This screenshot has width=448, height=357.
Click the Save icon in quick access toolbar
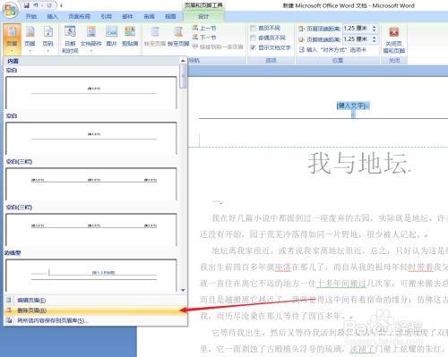27,5
